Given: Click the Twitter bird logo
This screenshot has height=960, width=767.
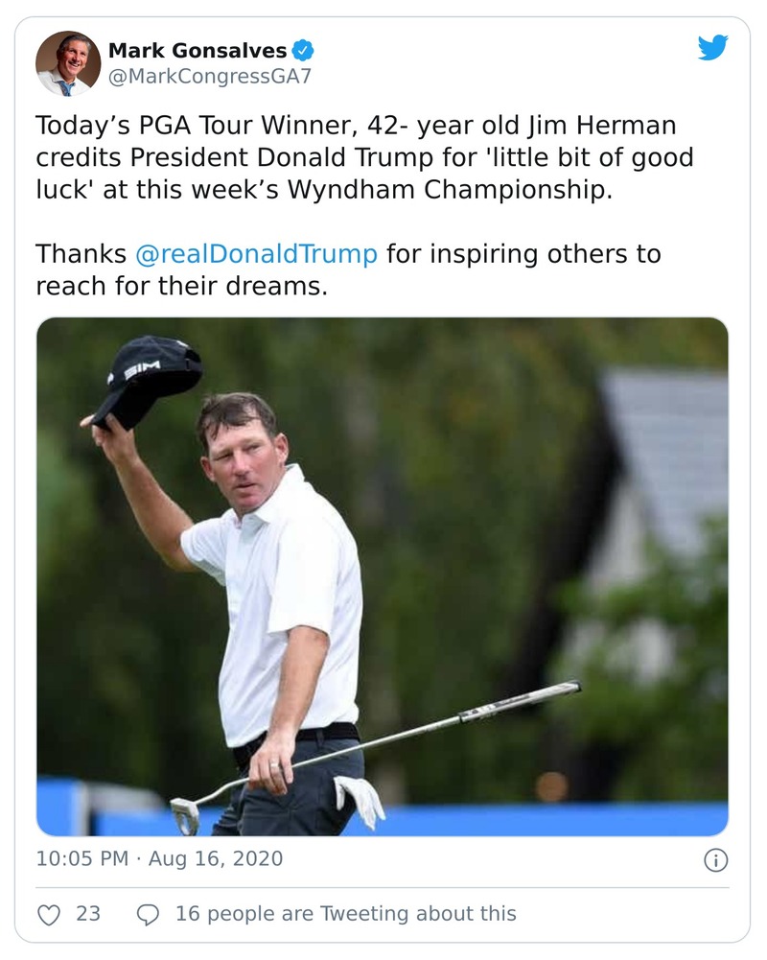Looking at the screenshot, I should [712, 48].
